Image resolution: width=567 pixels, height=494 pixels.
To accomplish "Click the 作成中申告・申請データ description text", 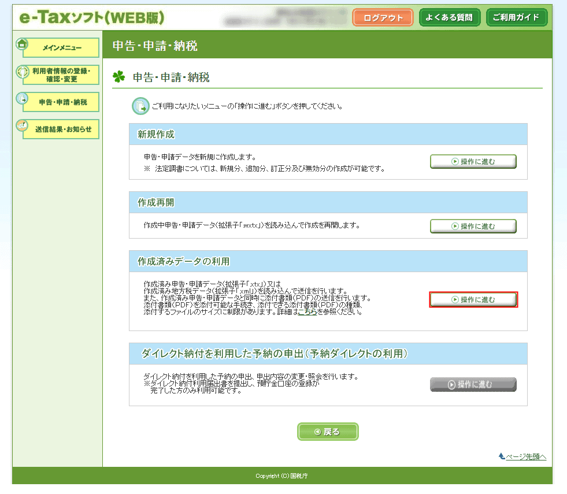I will [x=252, y=225].
